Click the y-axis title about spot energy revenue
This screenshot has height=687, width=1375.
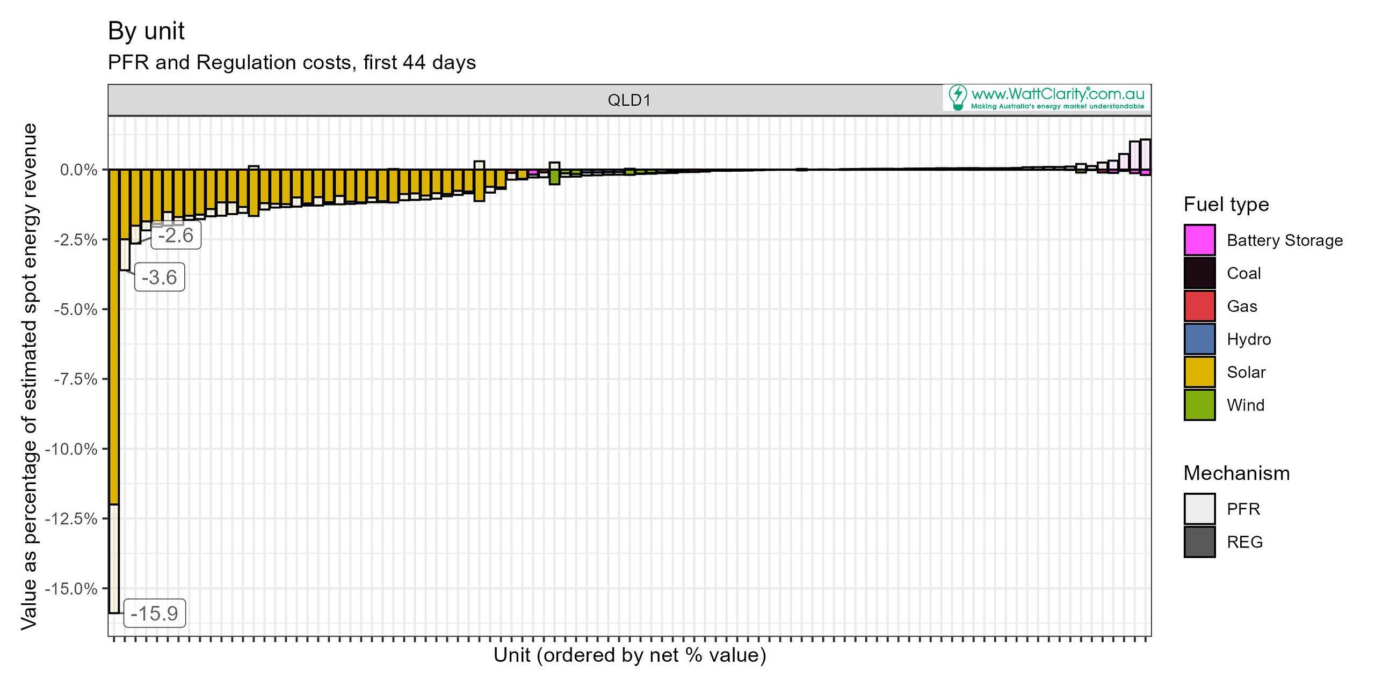pyautogui.click(x=29, y=376)
